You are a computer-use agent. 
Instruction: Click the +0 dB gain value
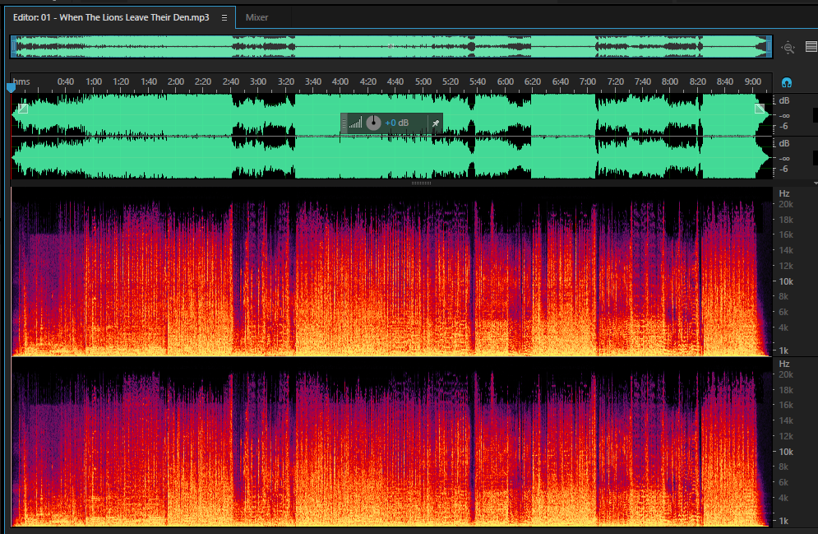[396, 123]
